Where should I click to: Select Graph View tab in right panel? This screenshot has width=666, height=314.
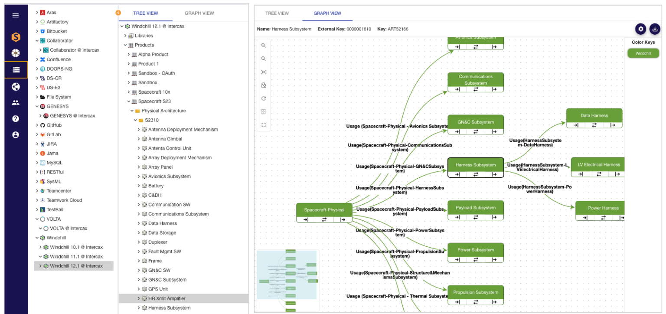327,13
